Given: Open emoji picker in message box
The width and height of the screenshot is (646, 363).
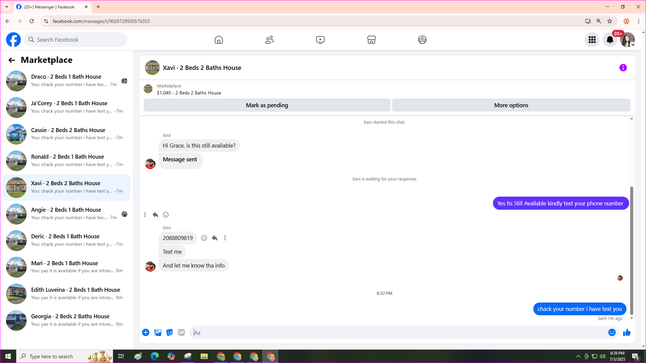Looking at the screenshot, I should pyautogui.click(x=612, y=332).
